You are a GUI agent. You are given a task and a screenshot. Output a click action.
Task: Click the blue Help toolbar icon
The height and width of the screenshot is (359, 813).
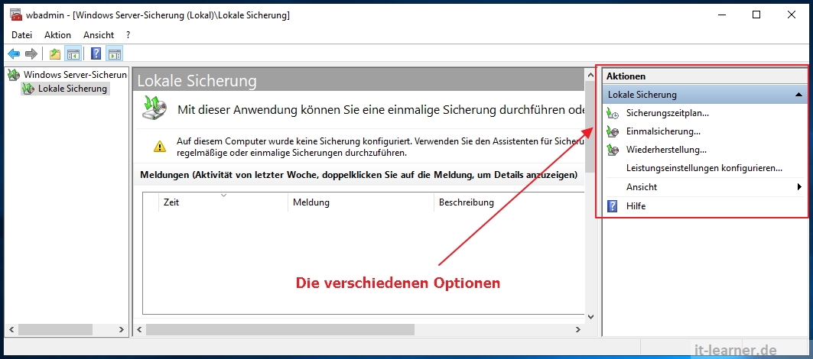click(96, 53)
